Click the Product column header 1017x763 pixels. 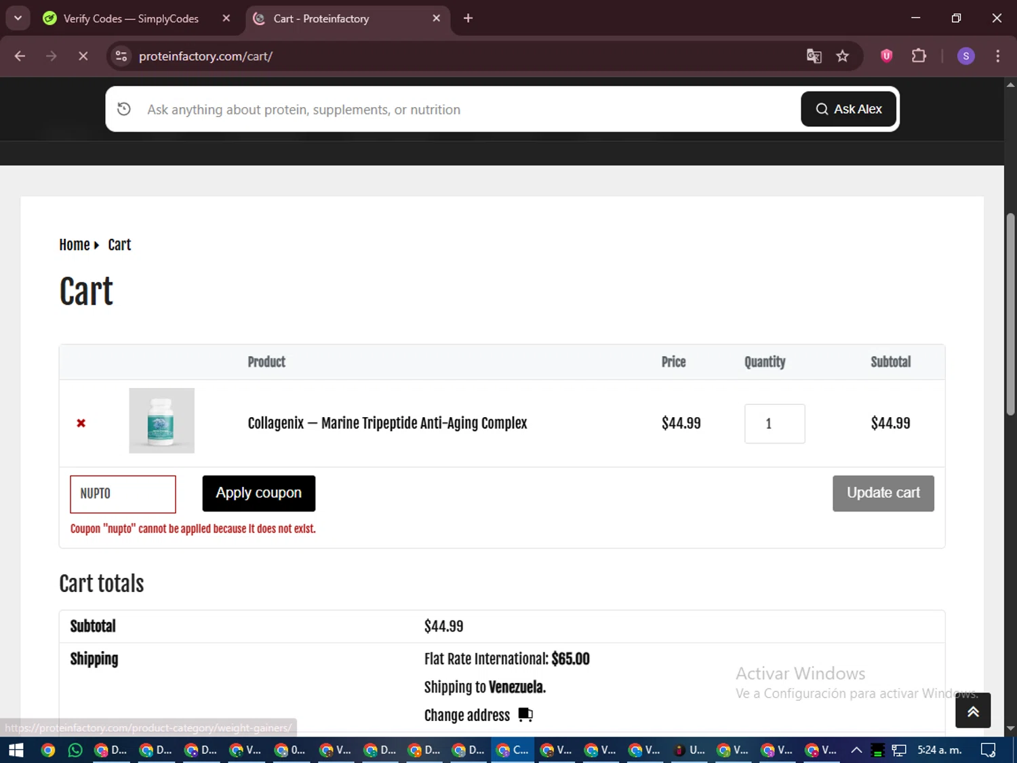point(266,362)
